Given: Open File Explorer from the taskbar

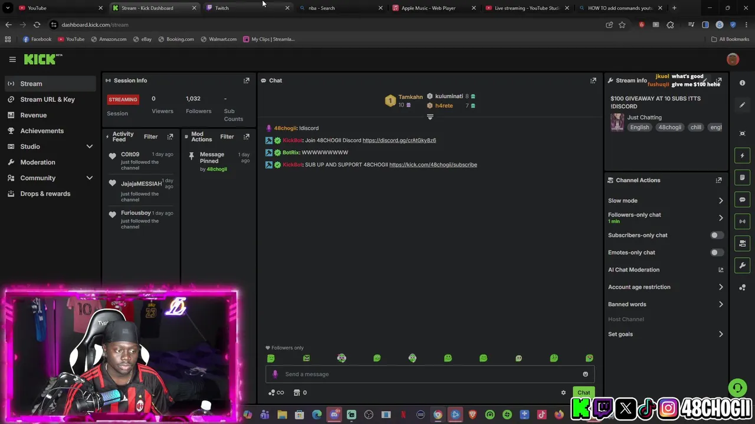Looking at the screenshot, I should tap(282, 415).
